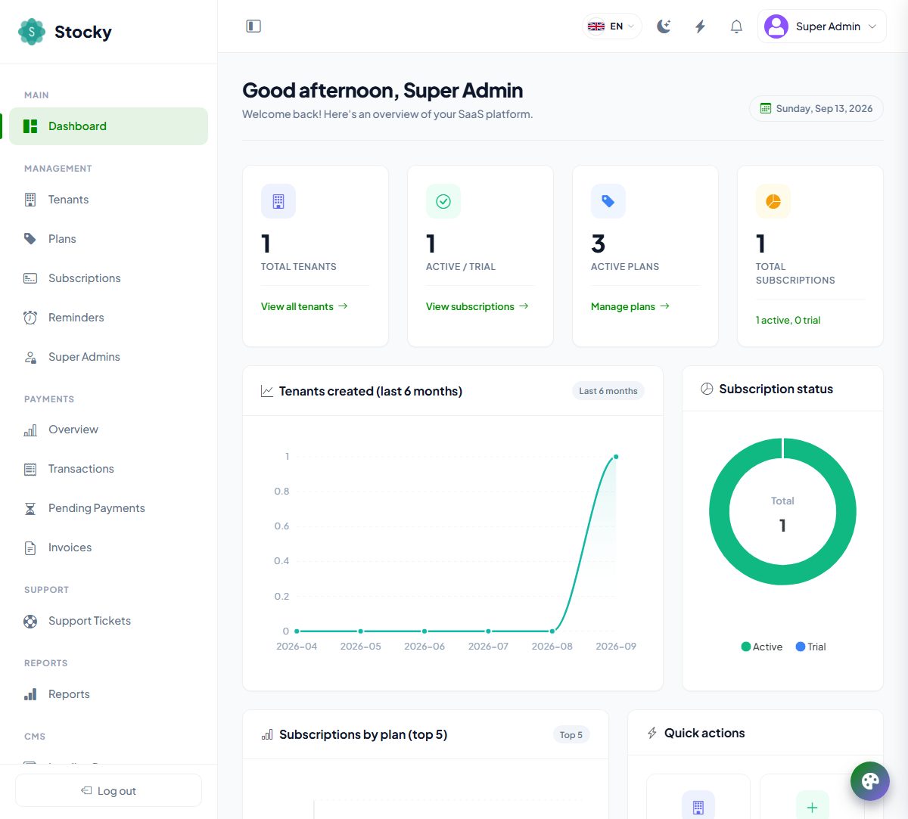Collapse the sidebar with the panel toggle icon
Image resolution: width=908 pixels, height=819 pixels.
(x=253, y=26)
